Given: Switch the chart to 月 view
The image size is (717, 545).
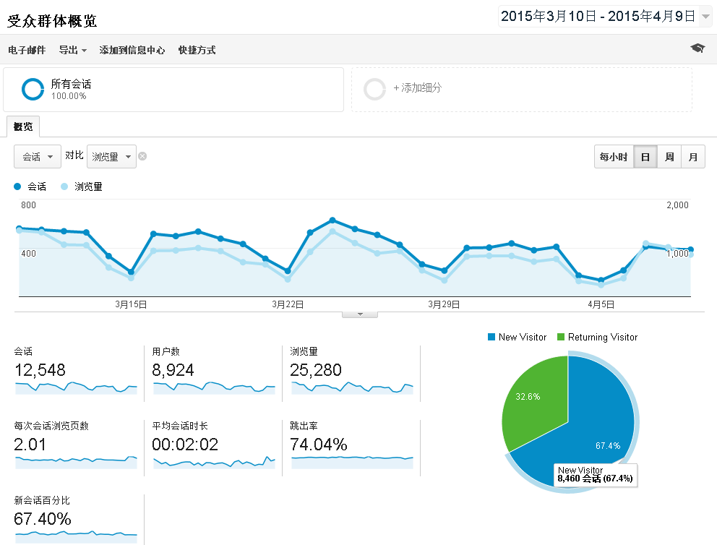Looking at the screenshot, I should 693,156.
